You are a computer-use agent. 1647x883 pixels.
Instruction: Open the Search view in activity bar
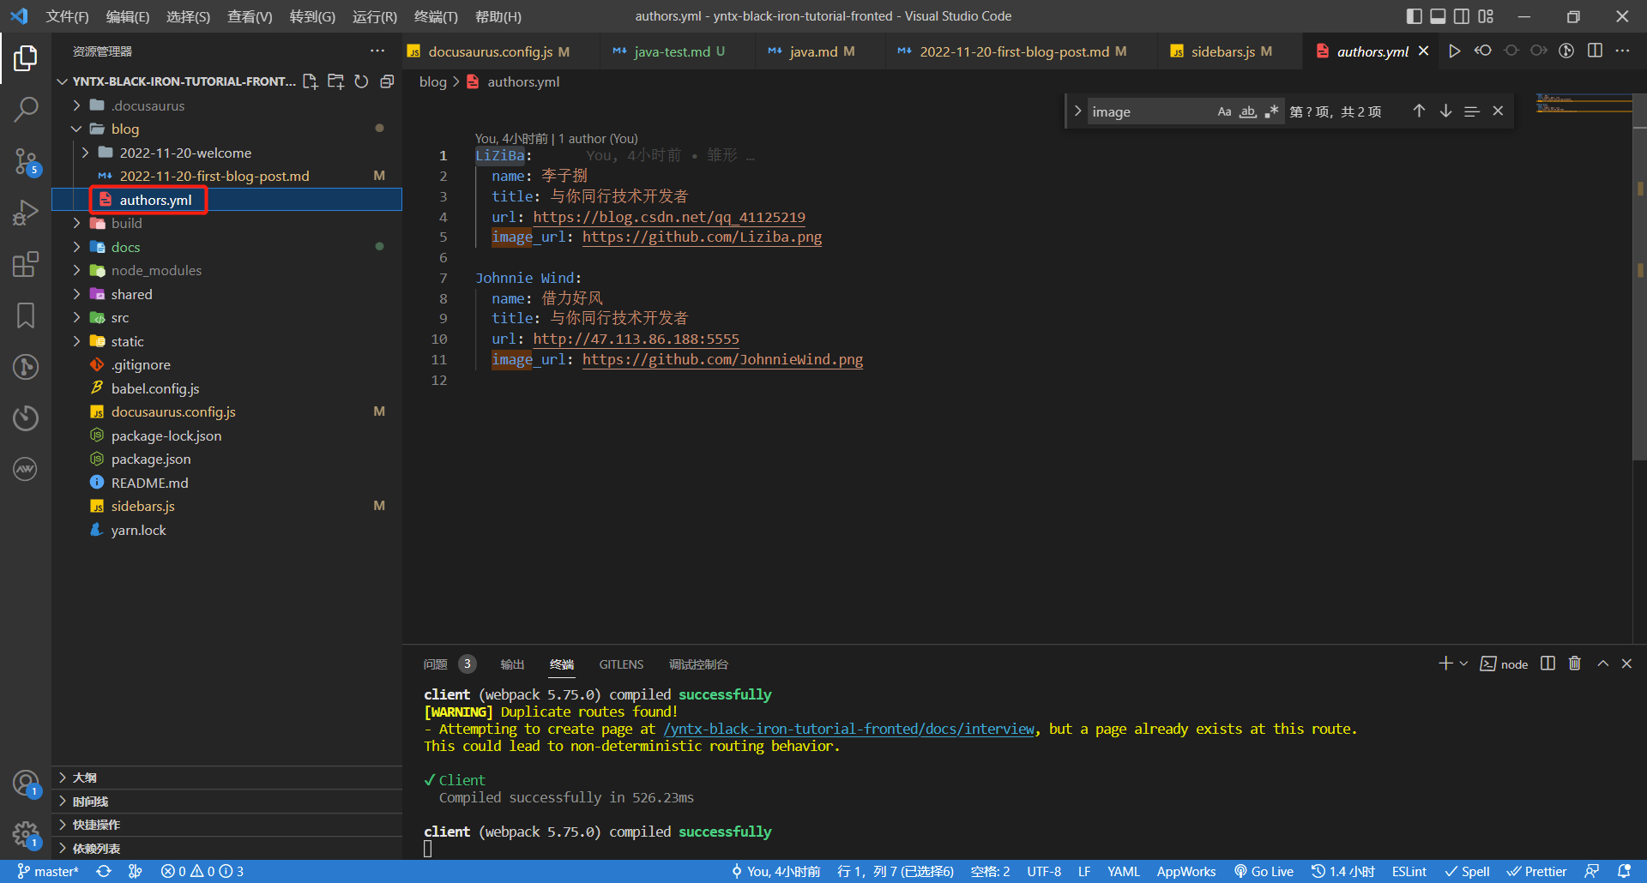click(26, 109)
